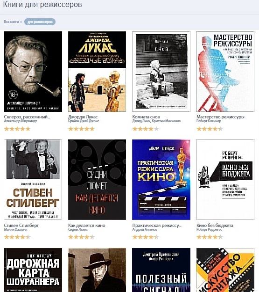Click the star rating under 'Стивен Спилберг'
The image size is (259, 292).
tap(17, 237)
